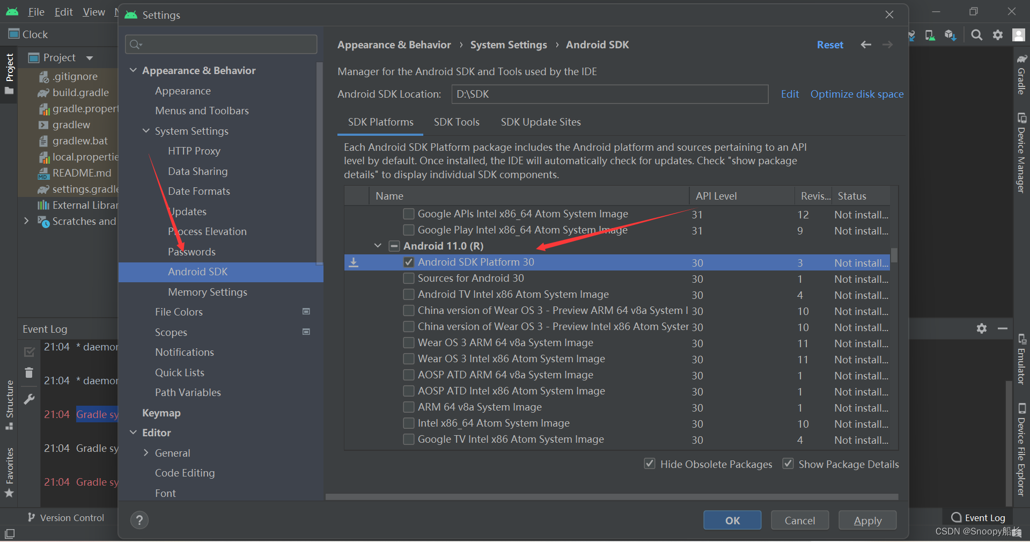Close the Settings dialog with X
Screen dimensions: 1030x542
889,15
